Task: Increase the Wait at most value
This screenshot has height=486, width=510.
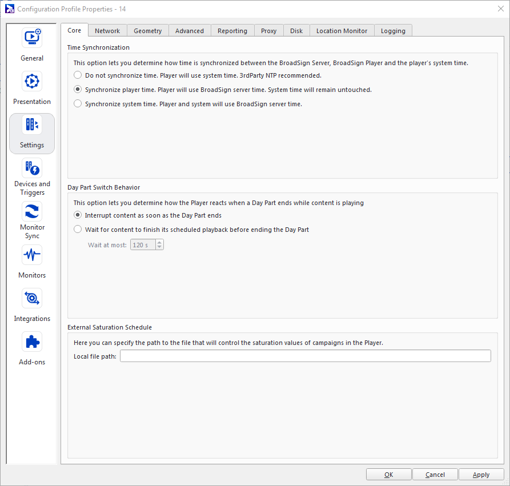Action: point(159,242)
